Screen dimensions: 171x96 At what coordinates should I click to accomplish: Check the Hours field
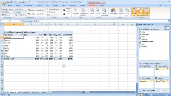pyautogui.click(x=140, y=44)
